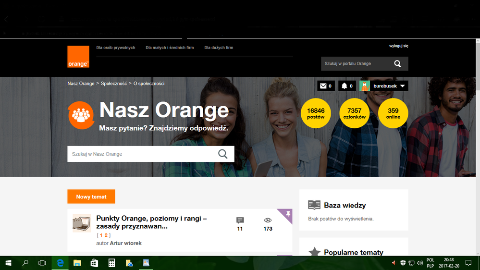
Task: Click Artur wtorek's author avatar thumbnail
Action: click(x=82, y=223)
